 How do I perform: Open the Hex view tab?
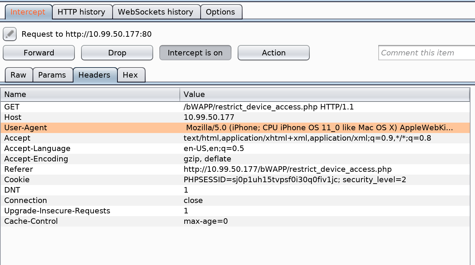tap(131, 75)
